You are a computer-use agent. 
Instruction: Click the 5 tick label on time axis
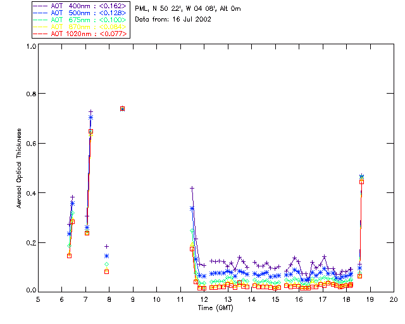[x=38, y=299]
